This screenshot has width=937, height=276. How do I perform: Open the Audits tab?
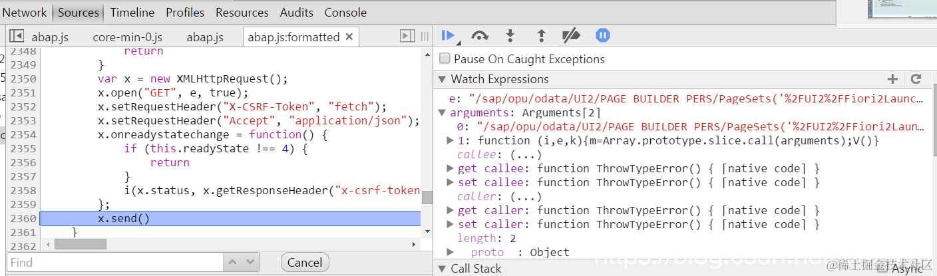[296, 12]
